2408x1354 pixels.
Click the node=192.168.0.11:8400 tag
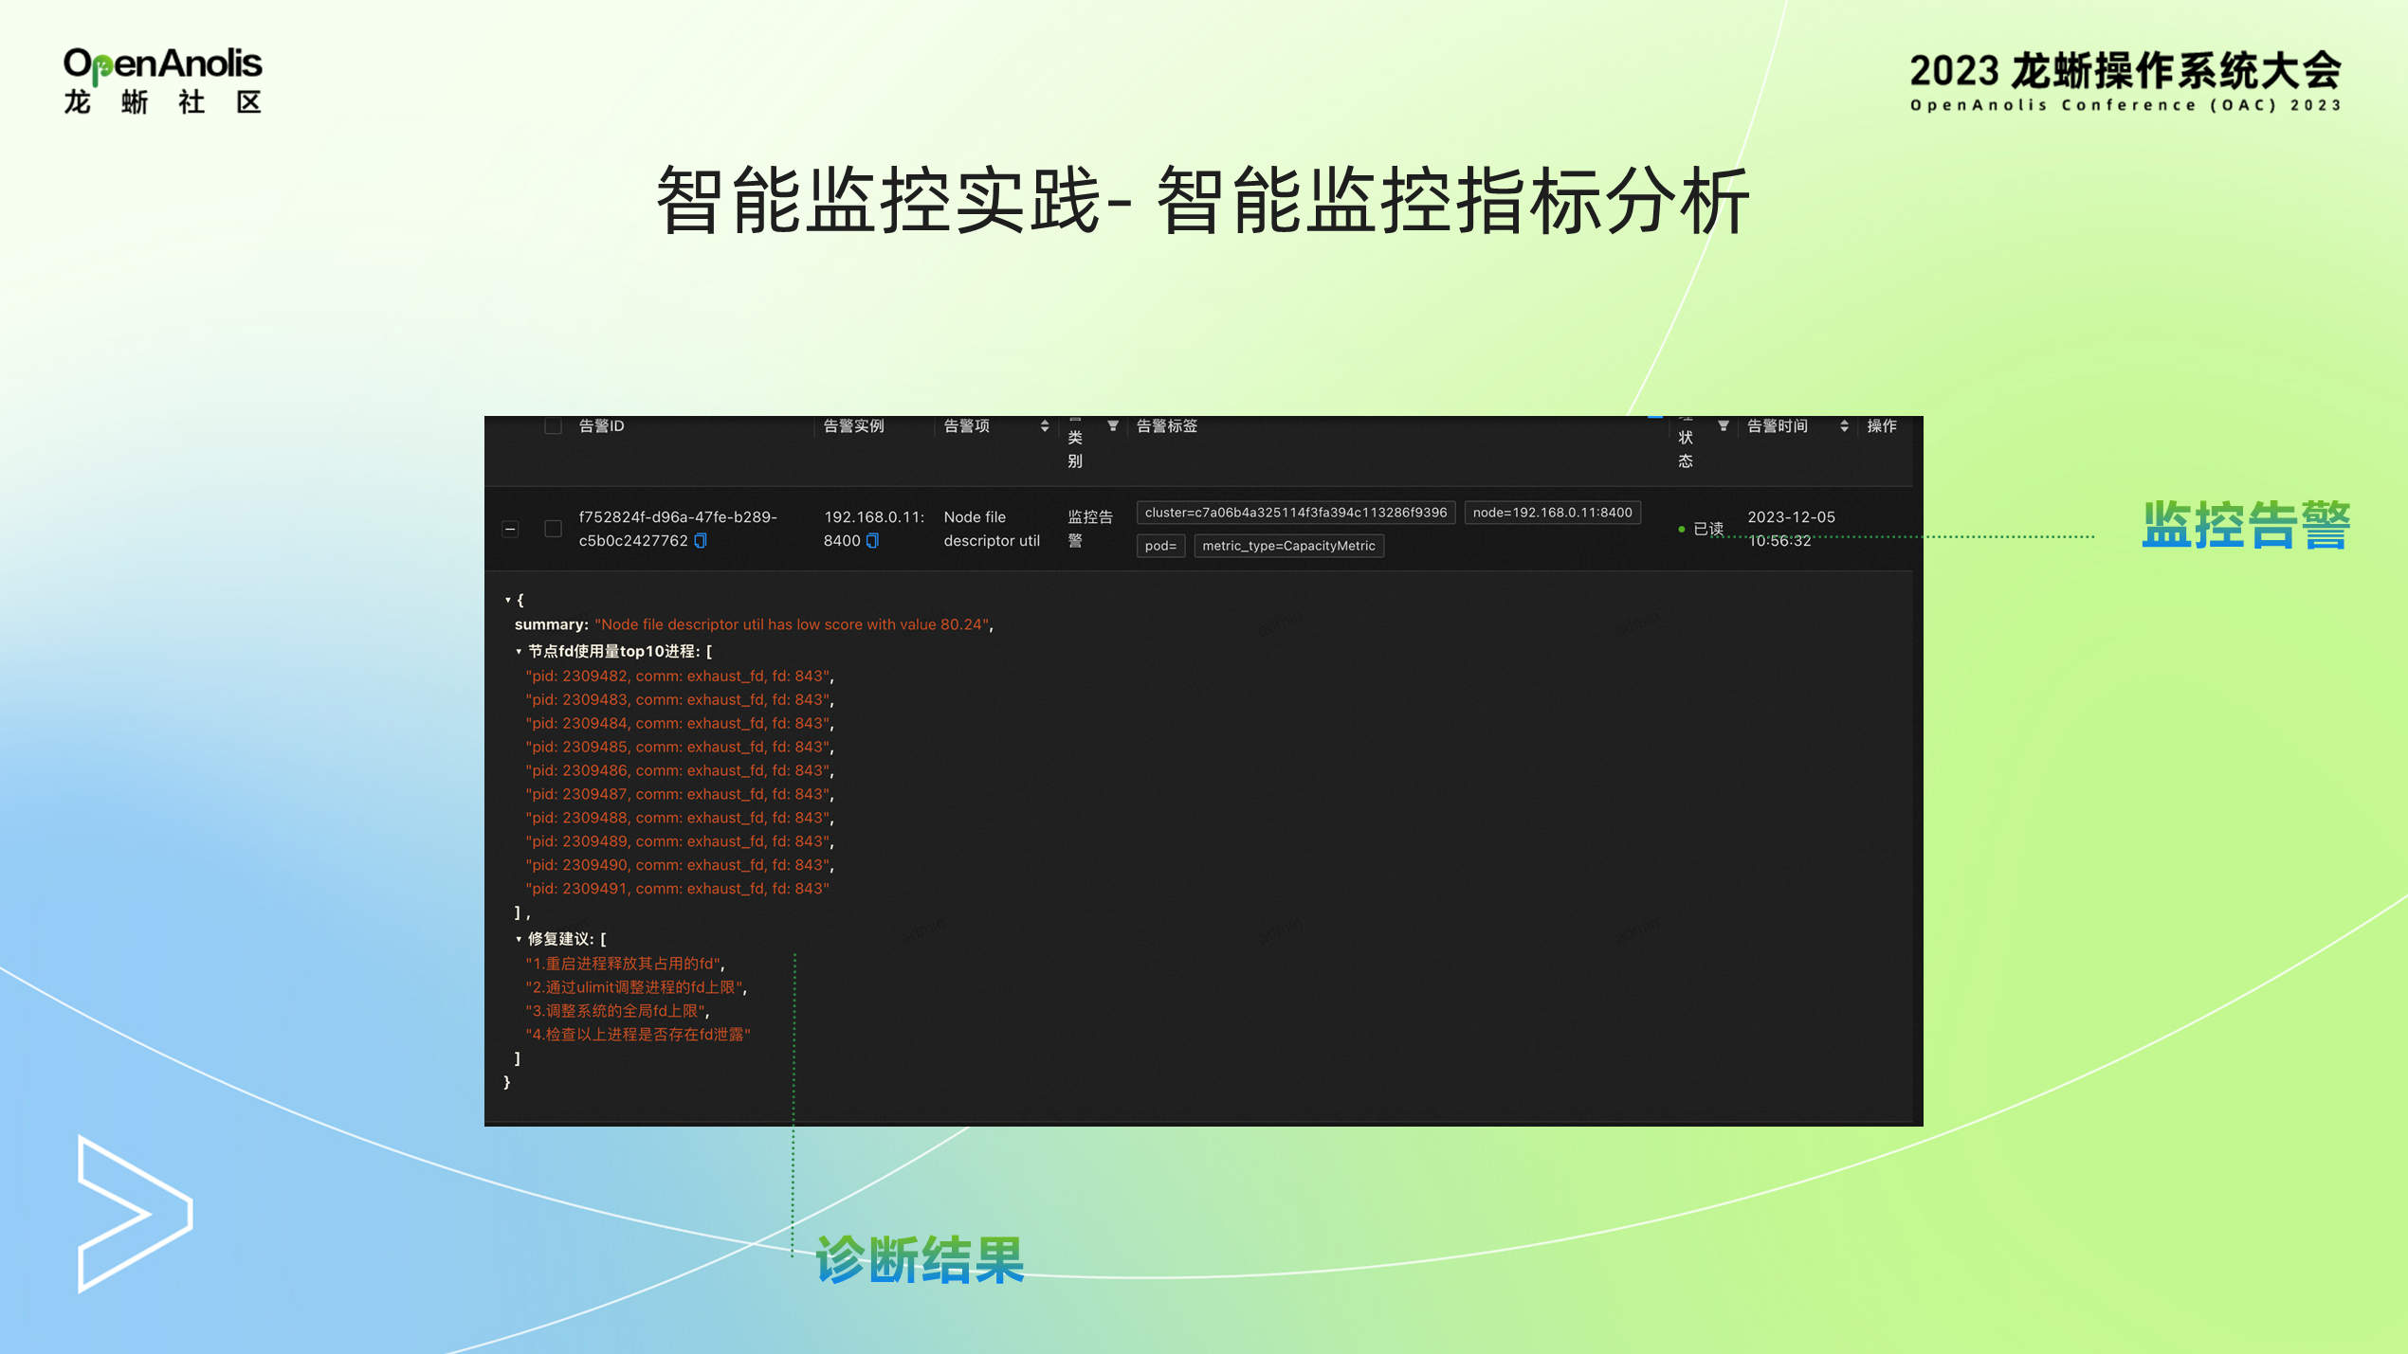pyautogui.click(x=1552, y=513)
